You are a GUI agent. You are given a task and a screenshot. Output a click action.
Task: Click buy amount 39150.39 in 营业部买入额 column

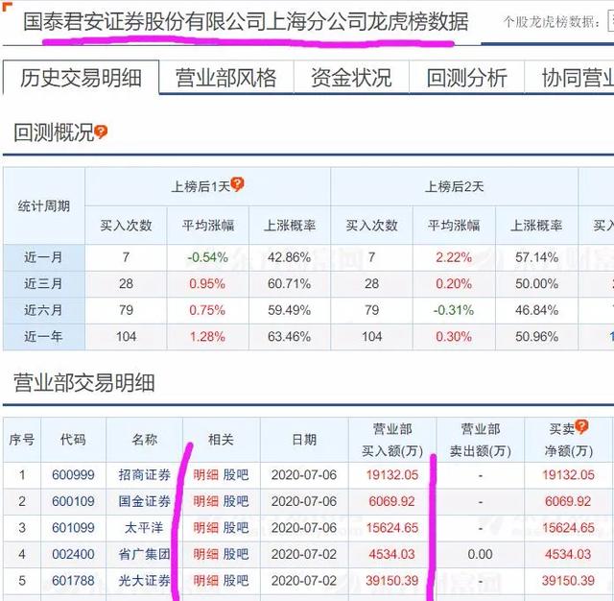(392, 580)
